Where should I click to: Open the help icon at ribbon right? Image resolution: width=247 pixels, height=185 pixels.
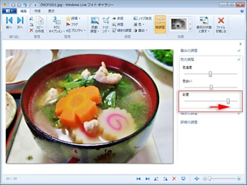[x=242, y=11]
